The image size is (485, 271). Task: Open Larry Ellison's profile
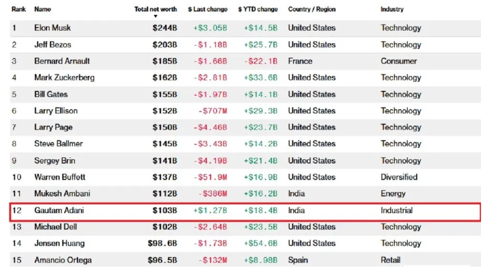(x=56, y=111)
